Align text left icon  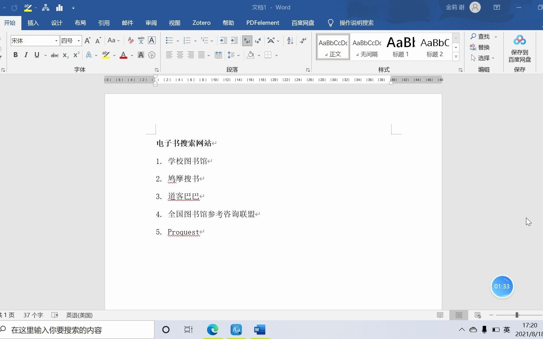click(169, 55)
